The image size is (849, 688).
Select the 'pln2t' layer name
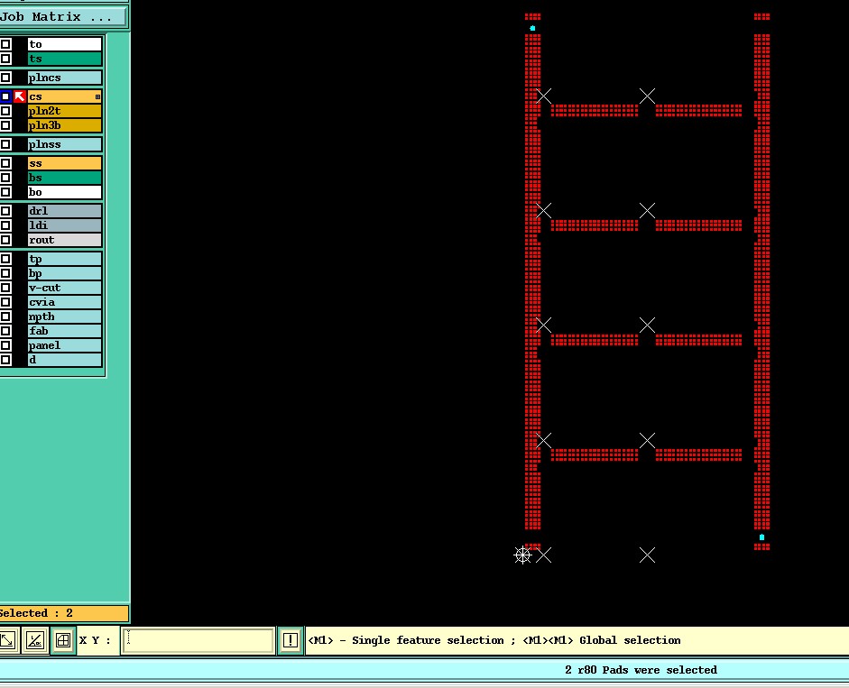coord(64,111)
